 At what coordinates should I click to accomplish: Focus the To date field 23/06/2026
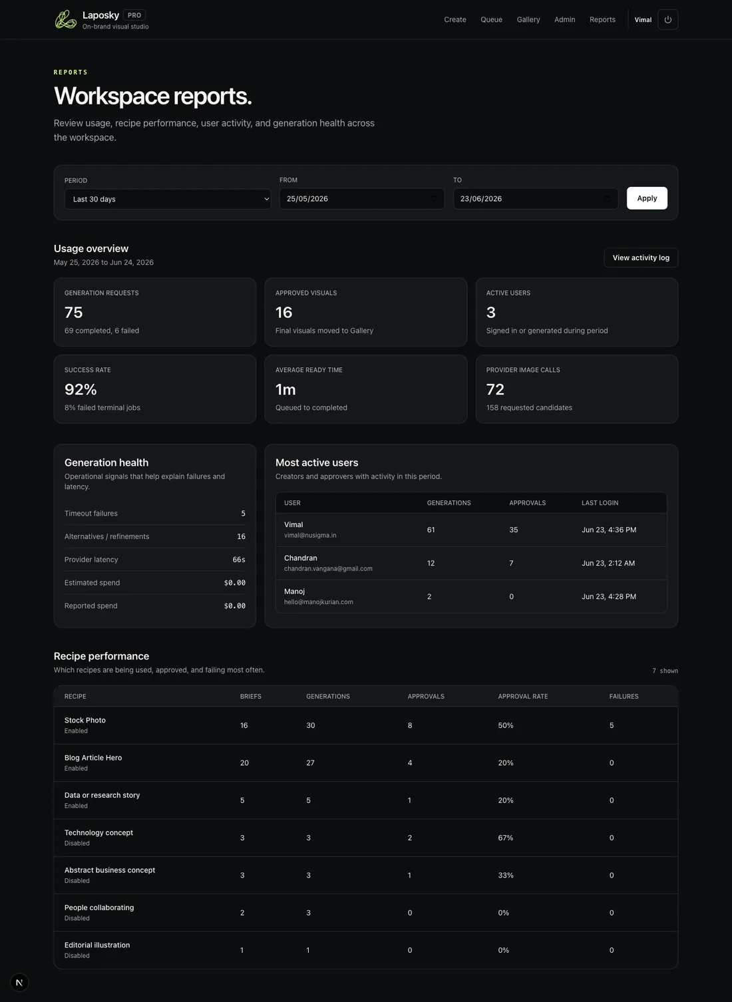tap(536, 198)
